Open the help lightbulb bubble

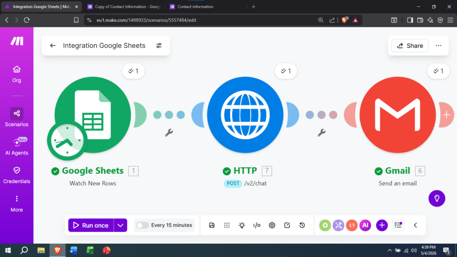[x=437, y=199]
